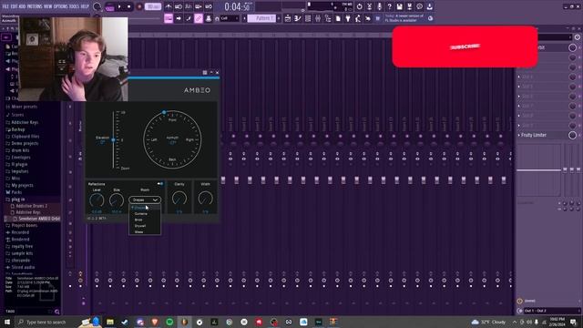Screen dimensions: 583x328
Task: Click the Azimuth dial handle at Front
Action: click(164, 112)
